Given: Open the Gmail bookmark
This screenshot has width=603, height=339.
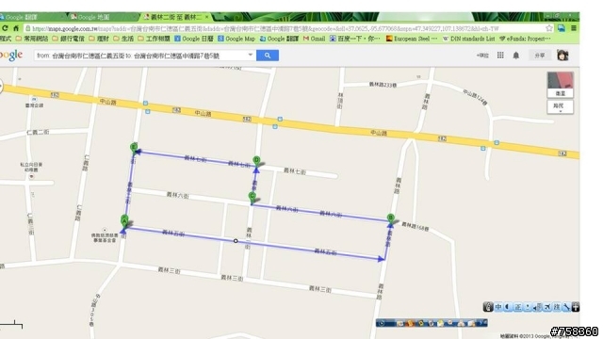Looking at the screenshot, I should 314,39.
